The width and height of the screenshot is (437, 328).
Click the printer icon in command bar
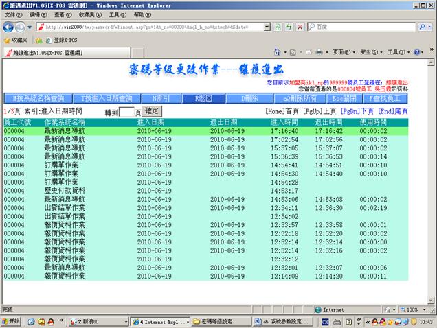[318, 52]
